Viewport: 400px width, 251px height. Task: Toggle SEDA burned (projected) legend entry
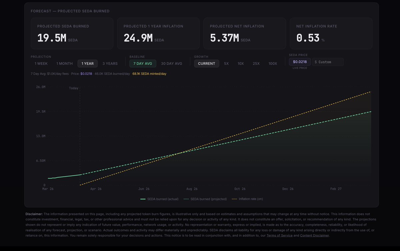tap(205, 199)
